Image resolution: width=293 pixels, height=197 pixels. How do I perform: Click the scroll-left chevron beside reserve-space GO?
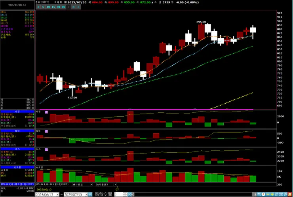133,194
